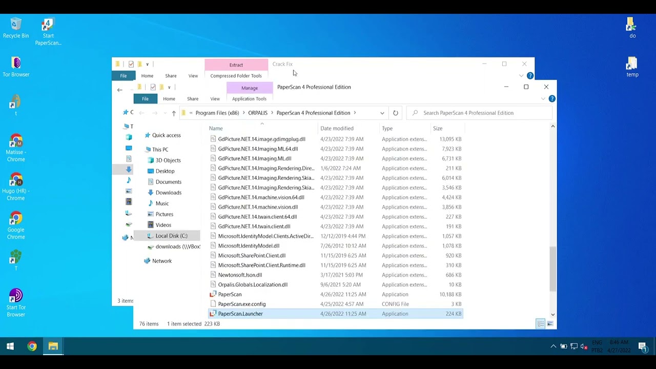Open Chrome from the taskbar
Screen dimensions: 656x369
32,346
